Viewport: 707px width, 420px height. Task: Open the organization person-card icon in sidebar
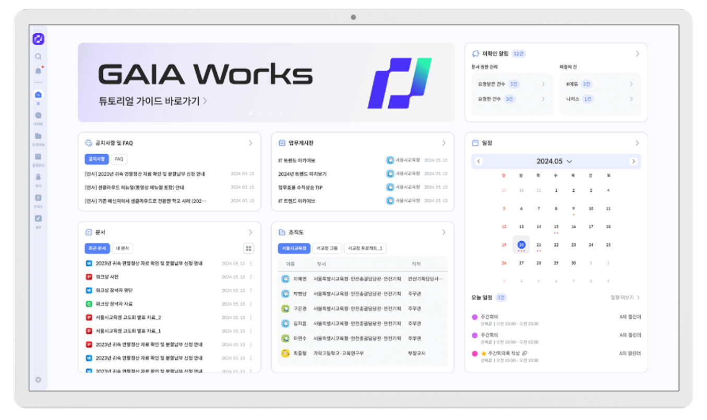38,197
